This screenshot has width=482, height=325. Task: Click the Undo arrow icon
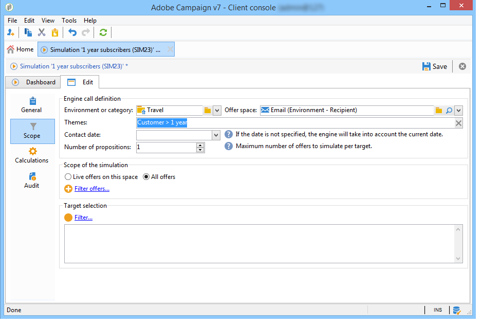click(x=72, y=32)
